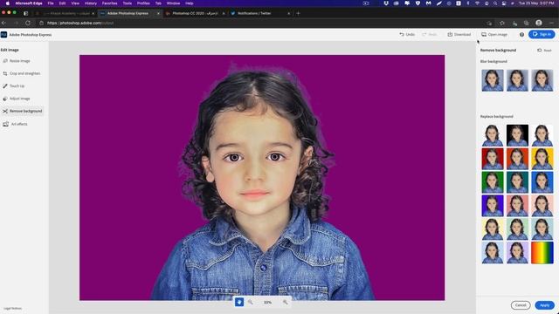The width and height of the screenshot is (559, 314).
Task: Choose bright blue replacement background
Action: pos(542,182)
